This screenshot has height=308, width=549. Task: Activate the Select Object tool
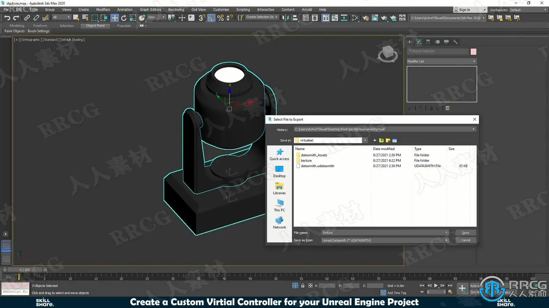(x=76, y=18)
